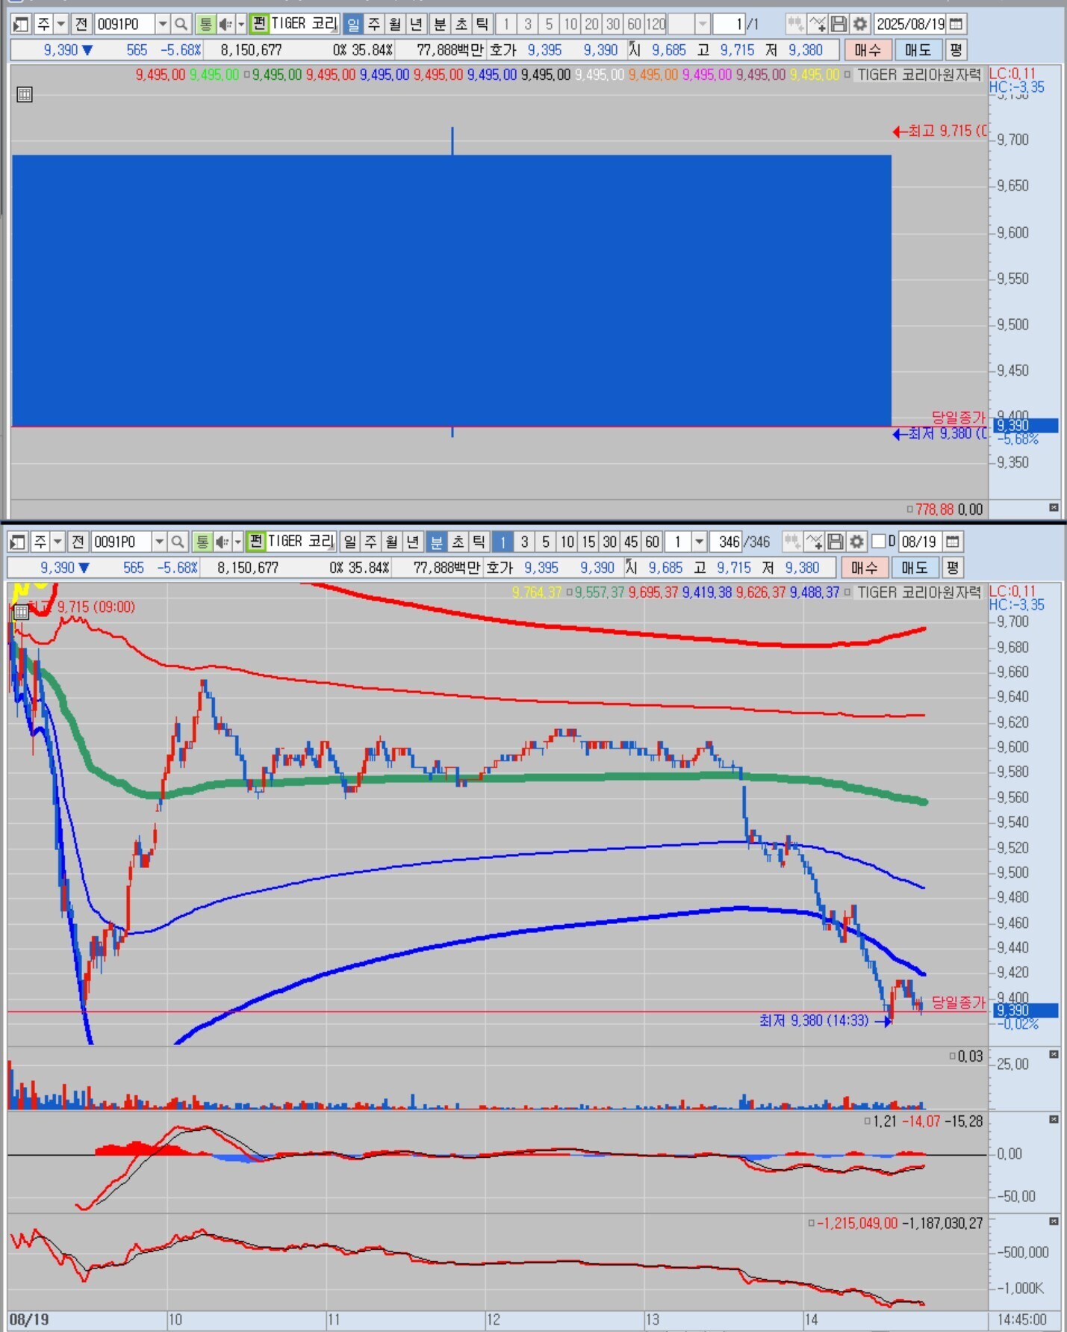The height and width of the screenshot is (1332, 1067).
Task: Click stock name field TIGER 코리 in upper chart
Action: 305,24
